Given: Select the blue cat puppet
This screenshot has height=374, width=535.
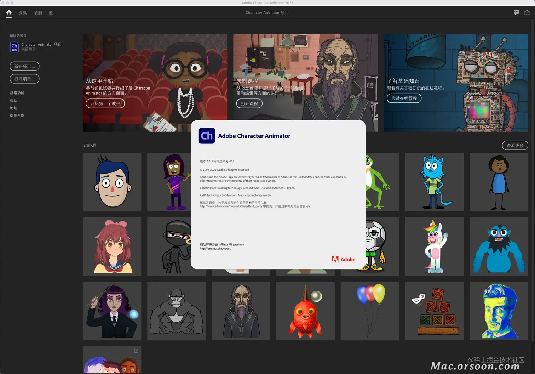Looking at the screenshot, I should point(434,182).
